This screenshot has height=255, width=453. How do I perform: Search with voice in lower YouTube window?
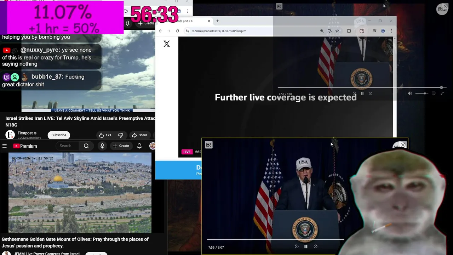(102, 146)
